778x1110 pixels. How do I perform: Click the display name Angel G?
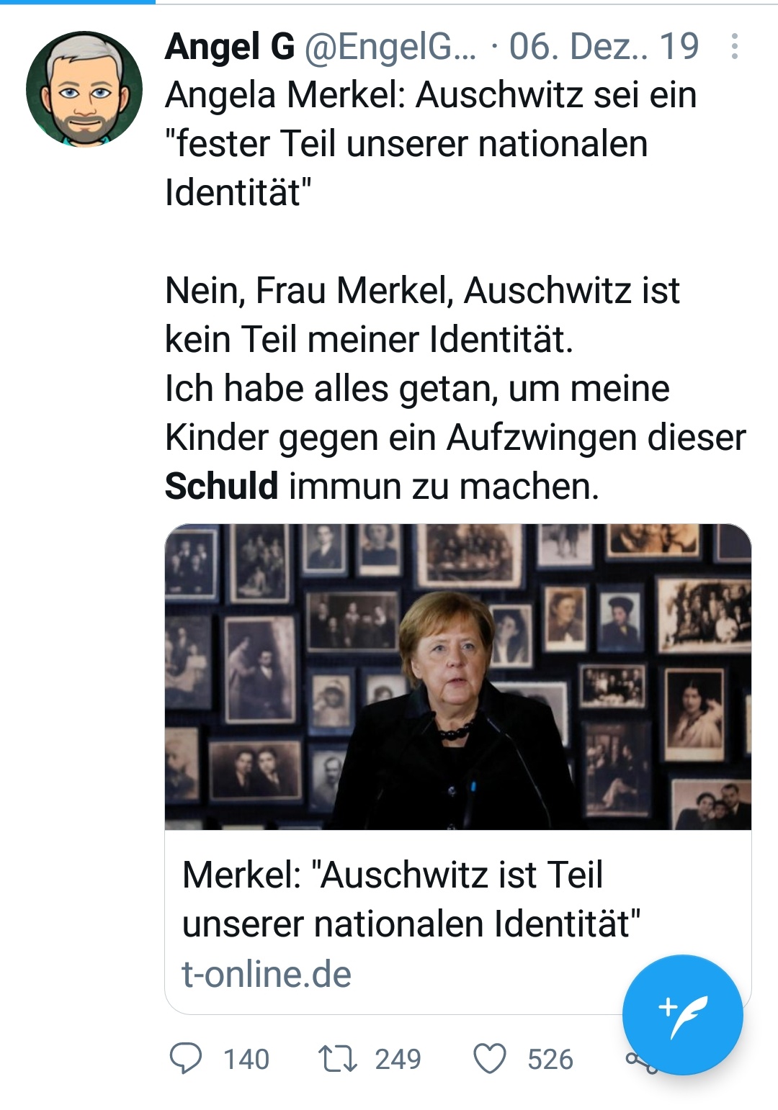(x=230, y=47)
